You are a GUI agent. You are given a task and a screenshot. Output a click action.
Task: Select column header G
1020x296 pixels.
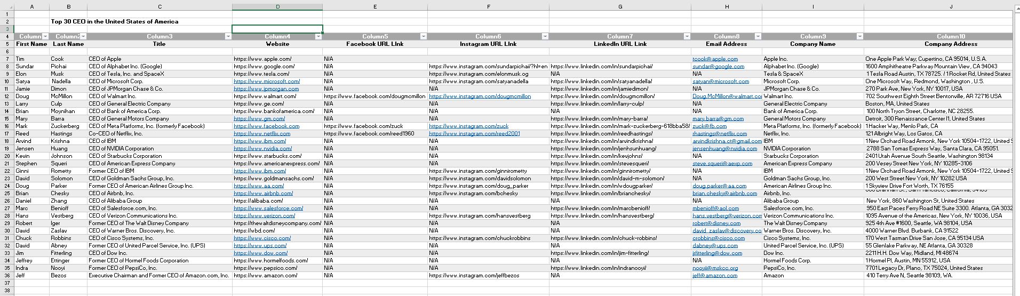620,7
